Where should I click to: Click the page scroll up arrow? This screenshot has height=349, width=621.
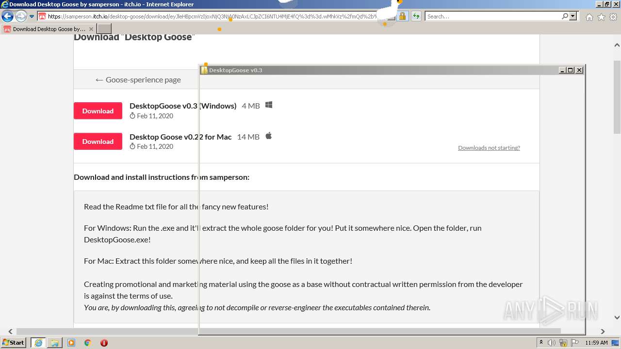[617, 45]
